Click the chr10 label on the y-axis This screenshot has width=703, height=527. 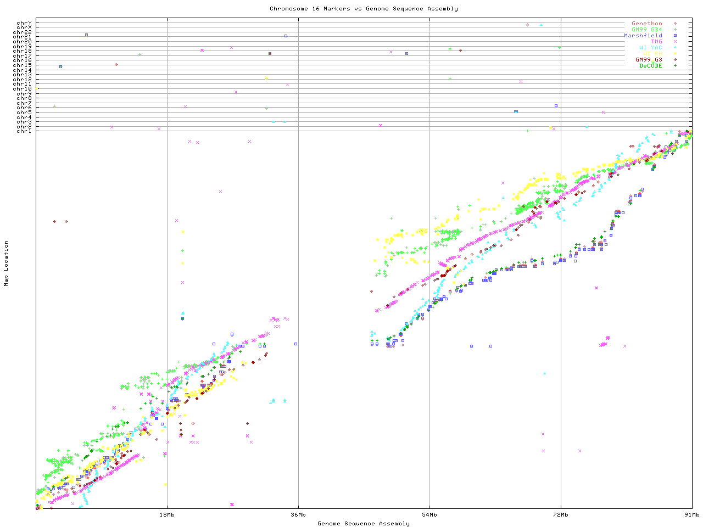point(23,89)
